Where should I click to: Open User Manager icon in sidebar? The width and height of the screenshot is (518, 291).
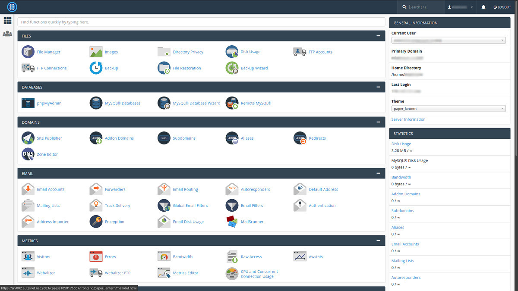click(x=7, y=34)
